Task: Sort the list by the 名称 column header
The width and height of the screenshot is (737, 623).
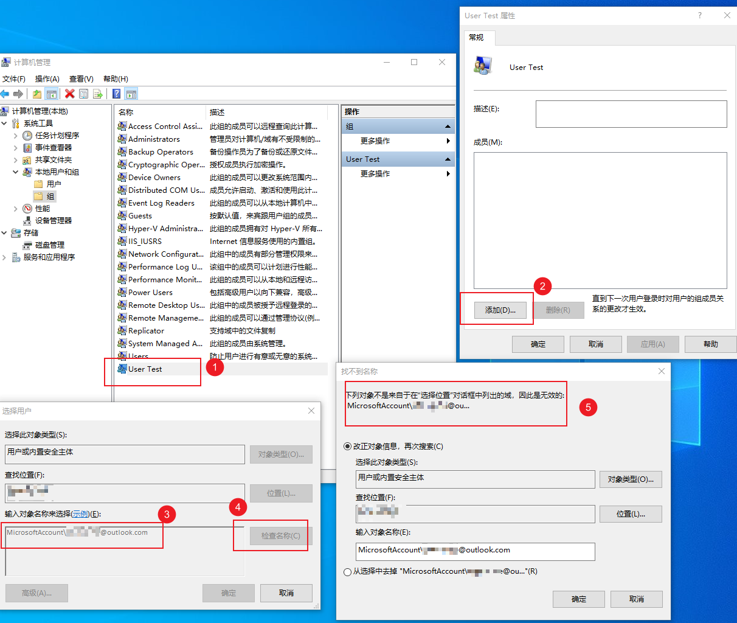Action: [161, 112]
